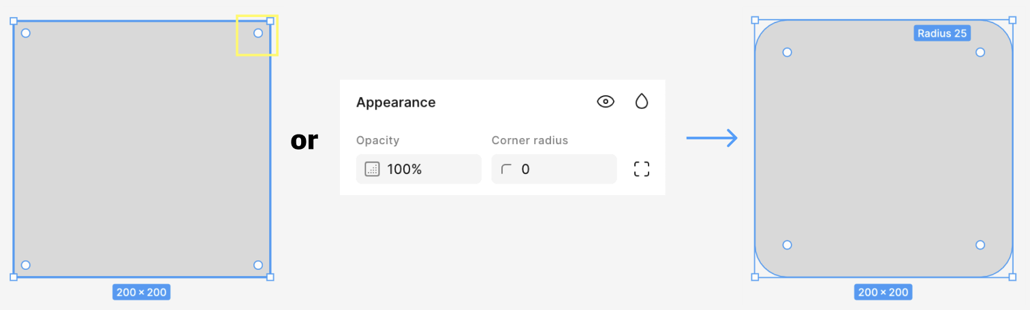1030x310 pixels.
Task: Open blend mode droplet icon
Action: (641, 102)
